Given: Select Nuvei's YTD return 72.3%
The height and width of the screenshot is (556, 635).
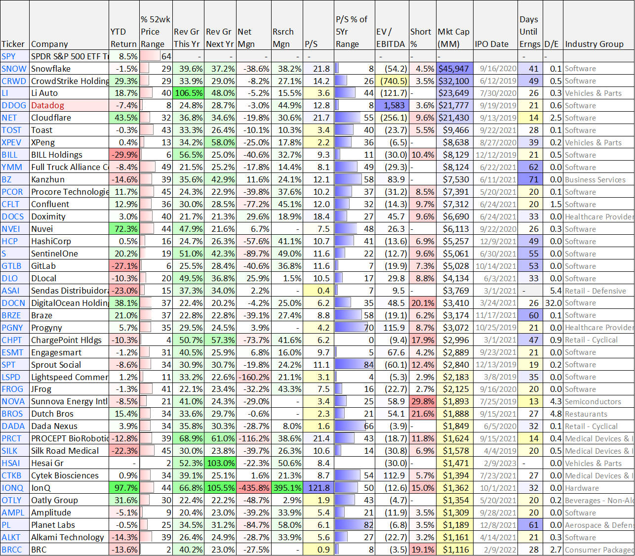Looking at the screenshot, I should point(124,229).
